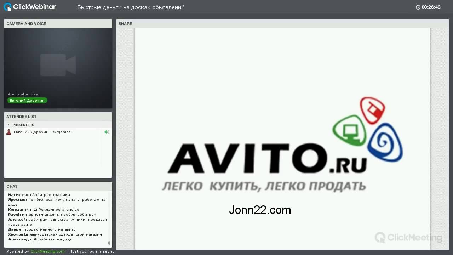Select the CAMERA AND VOICE panel header

(x=58, y=24)
